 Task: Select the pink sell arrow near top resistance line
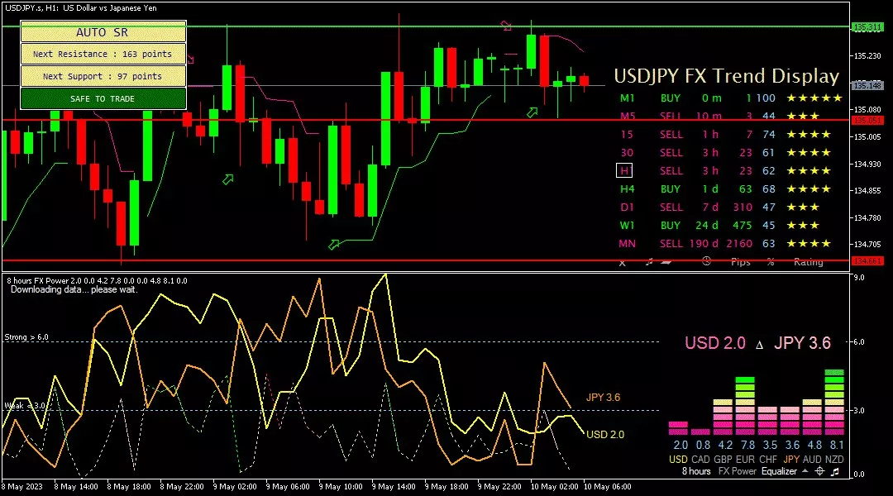coord(506,26)
